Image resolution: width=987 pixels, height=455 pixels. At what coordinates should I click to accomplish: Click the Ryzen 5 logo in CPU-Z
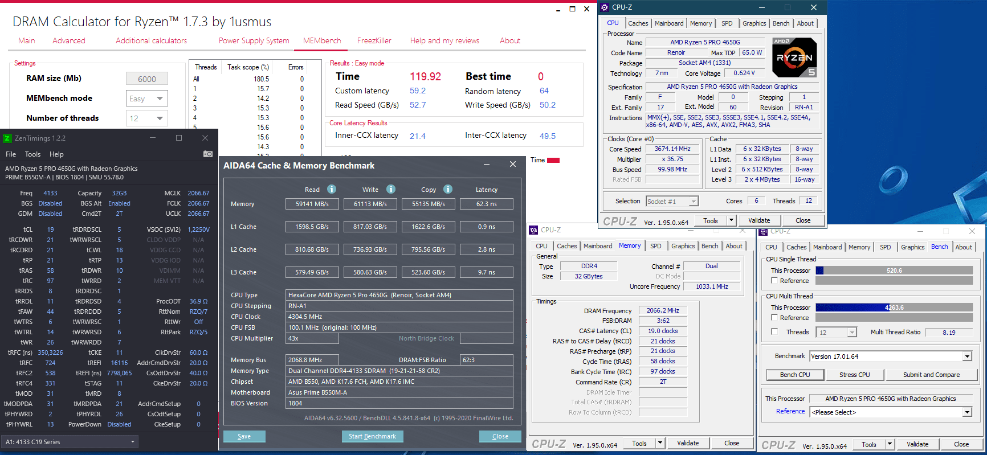point(794,58)
